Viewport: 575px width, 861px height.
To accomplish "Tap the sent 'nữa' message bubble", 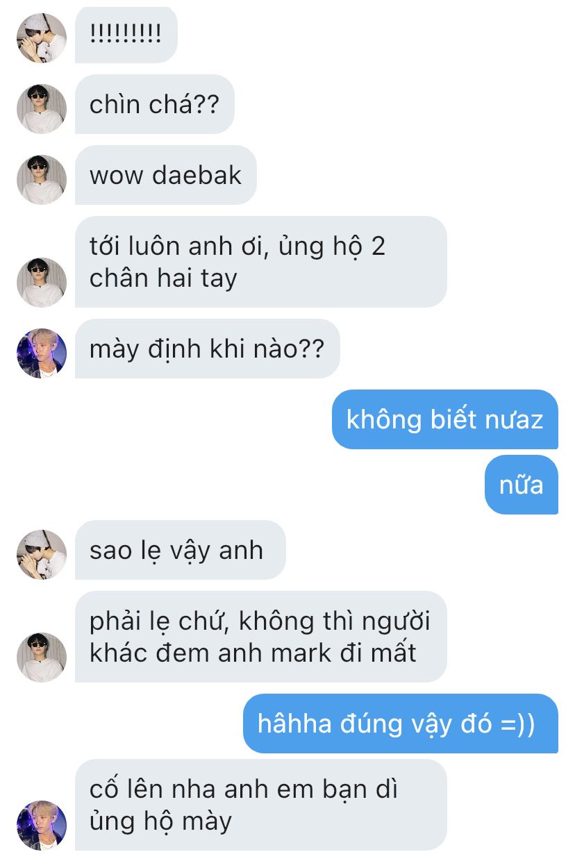I will coord(521,485).
